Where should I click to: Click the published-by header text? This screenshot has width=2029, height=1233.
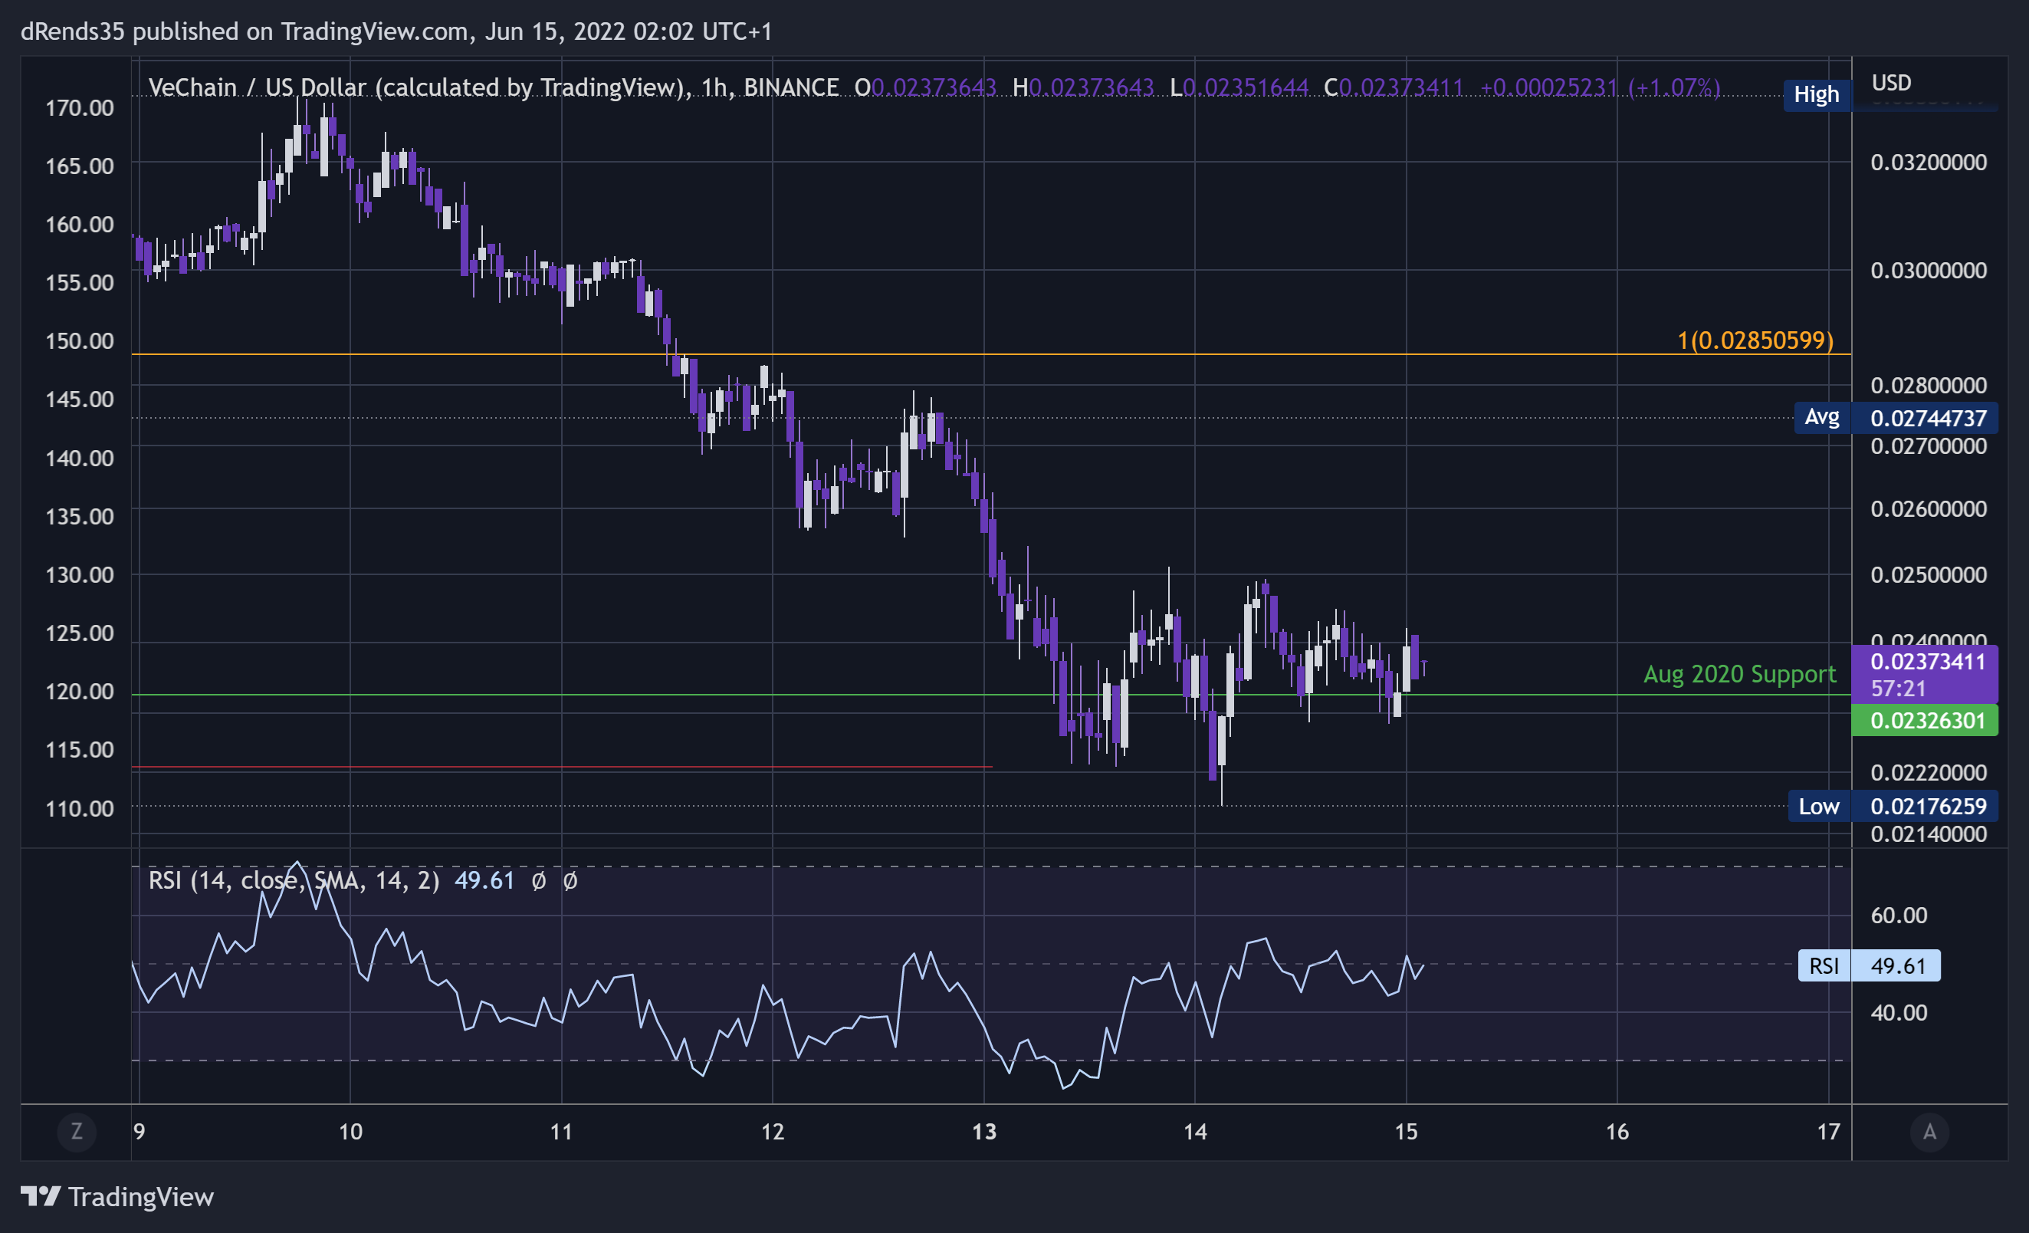tap(396, 31)
